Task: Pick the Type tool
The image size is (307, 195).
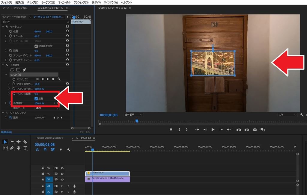Action: click(x=25, y=148)
